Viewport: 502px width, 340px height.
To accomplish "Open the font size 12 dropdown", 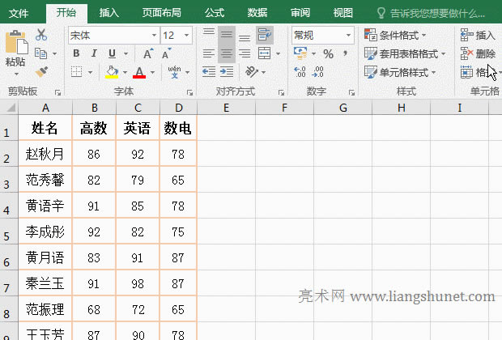I will point(187,35).
